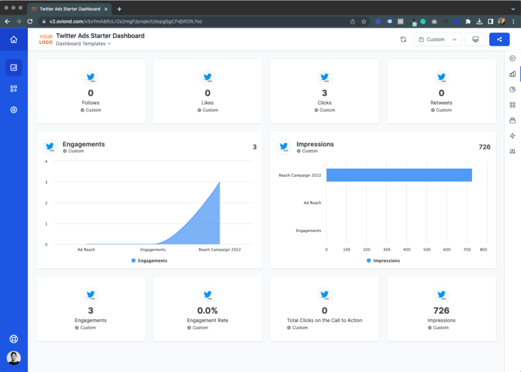This screenshot has height=372, width=521.
Task: Open the four-squares widget icon in right panel
Action: pyautogui.click(x=513, y=105)
